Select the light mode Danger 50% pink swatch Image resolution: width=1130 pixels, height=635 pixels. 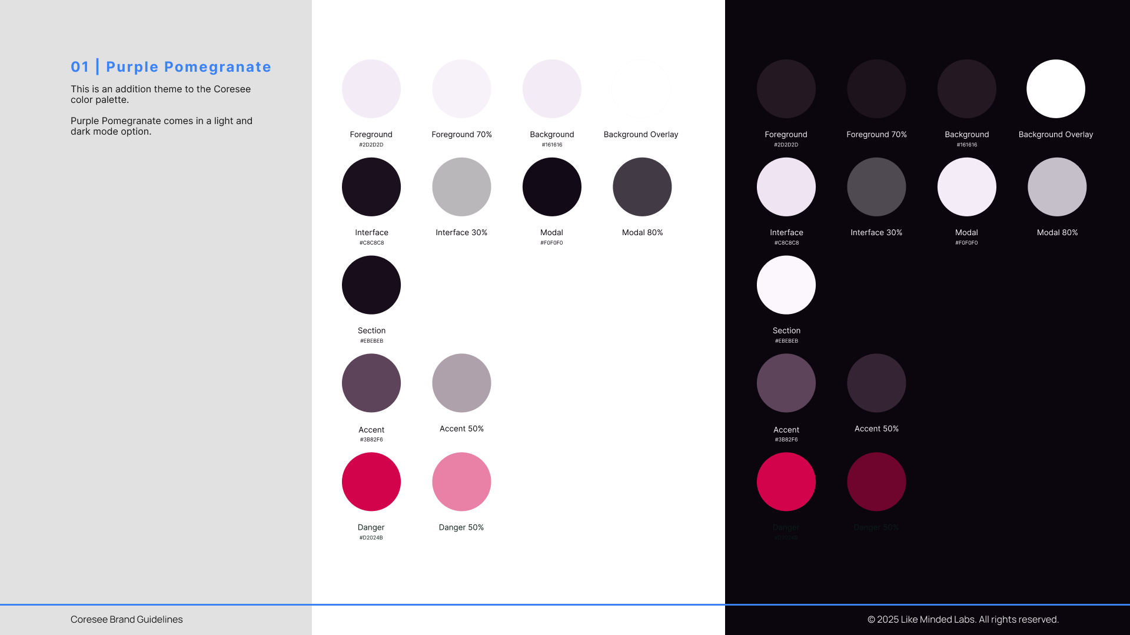point(461,482)
